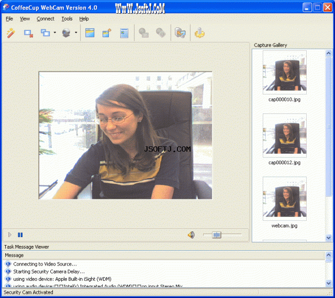Viewport: 335px width, 298px height.
Task: Select 'using video device: Apple Built-in iSight' message
Action: (62, 279)
